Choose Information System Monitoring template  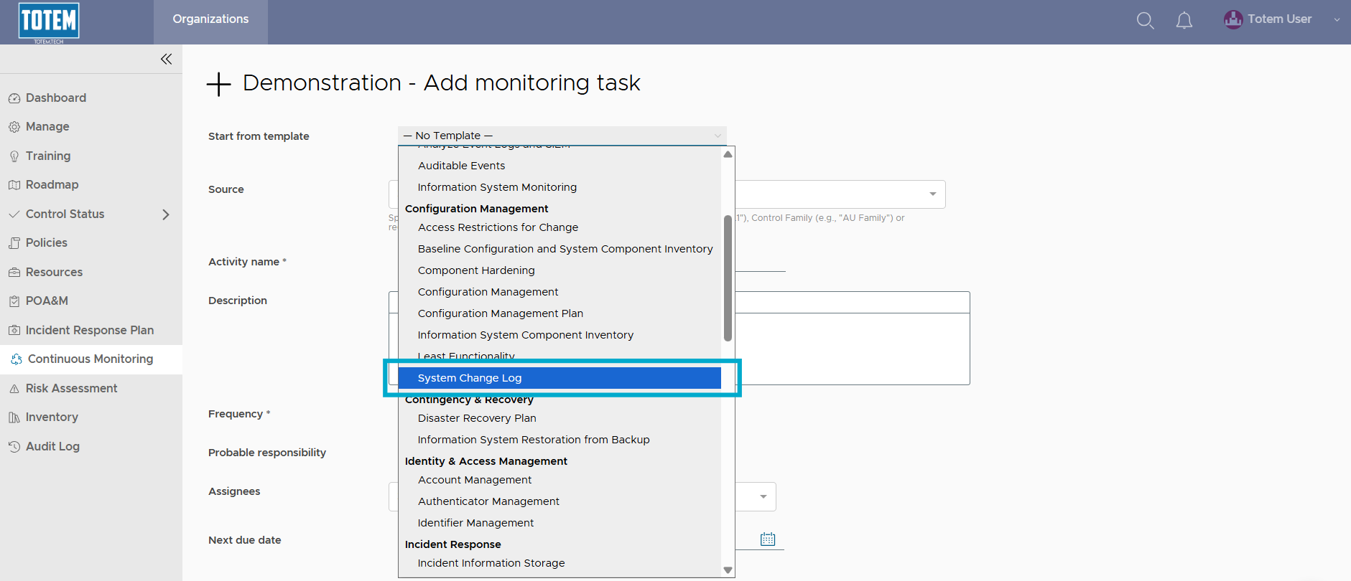point(560,187)
